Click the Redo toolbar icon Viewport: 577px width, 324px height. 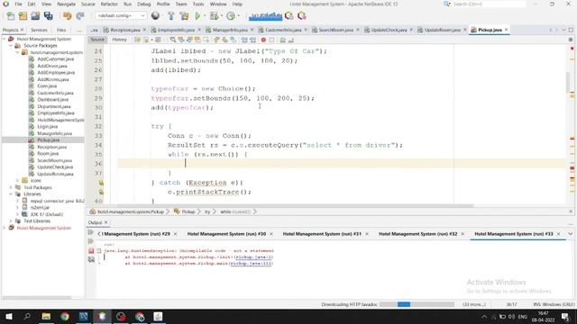point(80,16)
